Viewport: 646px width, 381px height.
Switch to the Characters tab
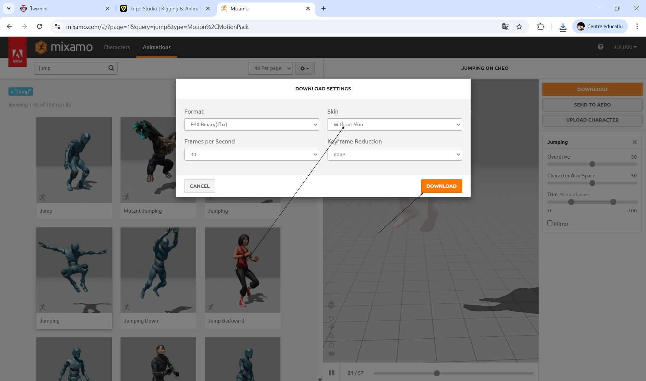point(116,47)
